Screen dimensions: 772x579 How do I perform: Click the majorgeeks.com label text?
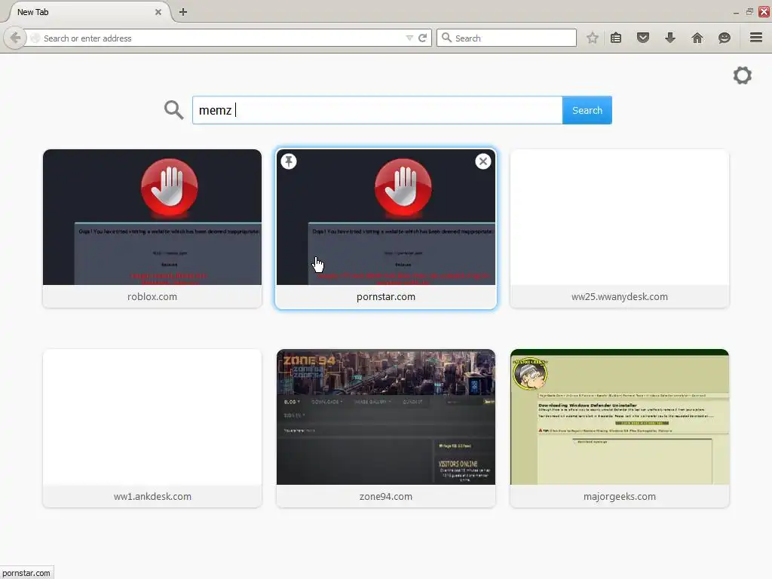click(620, 496)
